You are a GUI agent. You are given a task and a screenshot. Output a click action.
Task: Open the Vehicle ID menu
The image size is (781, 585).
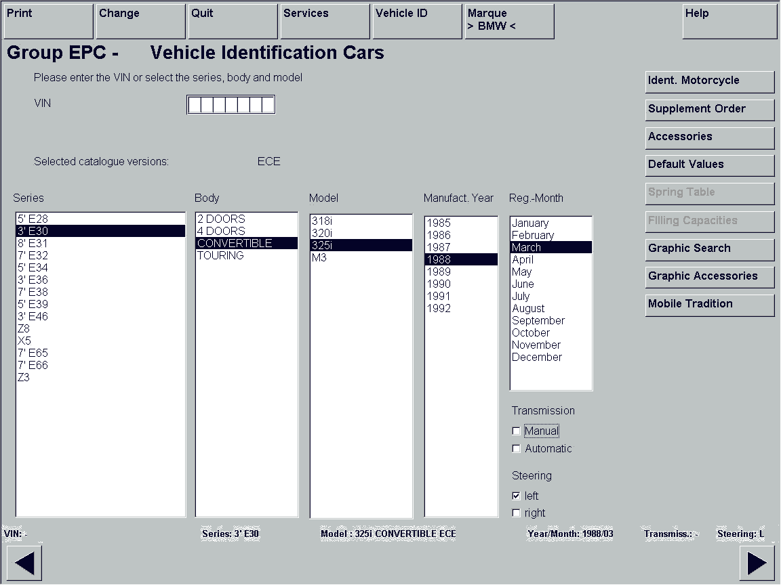coord(417,22)
